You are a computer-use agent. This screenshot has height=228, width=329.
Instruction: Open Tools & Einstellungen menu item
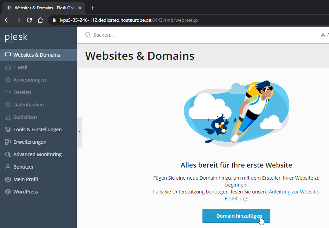coord(37,130)
